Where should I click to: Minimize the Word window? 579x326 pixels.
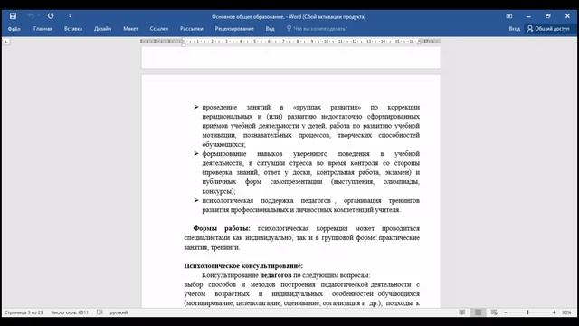528,16
